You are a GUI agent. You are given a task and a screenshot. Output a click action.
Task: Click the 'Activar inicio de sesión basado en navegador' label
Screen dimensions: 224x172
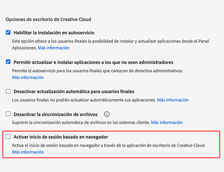click(60, 137)
